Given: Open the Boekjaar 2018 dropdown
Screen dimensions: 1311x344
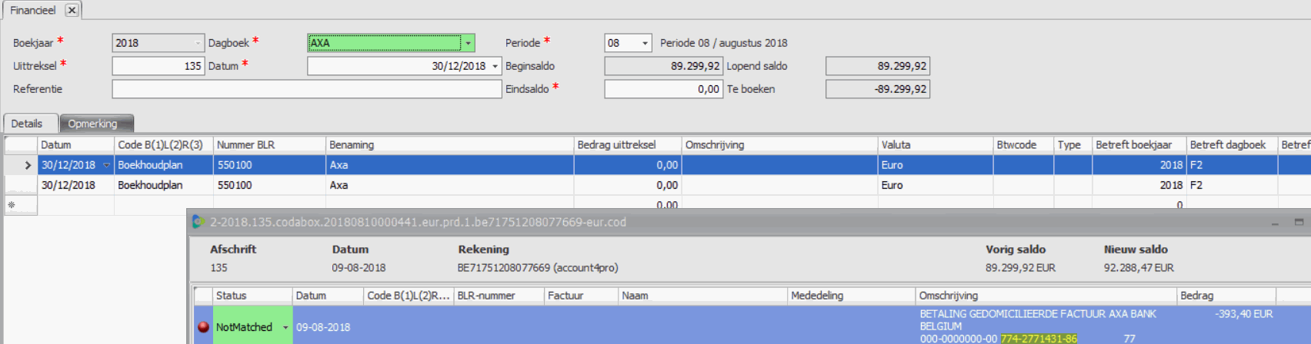Looking at the screenshot, I should (x=198, y=43).
